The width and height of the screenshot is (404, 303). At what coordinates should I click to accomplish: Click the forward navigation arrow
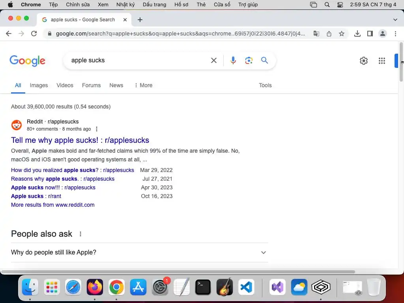click(21, 34)
